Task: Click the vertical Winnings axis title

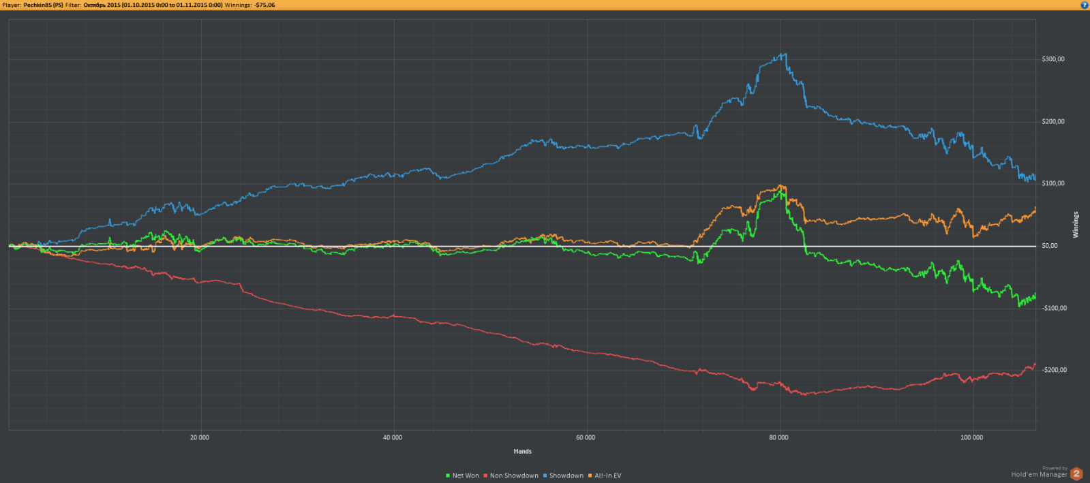Action: 1076,225
